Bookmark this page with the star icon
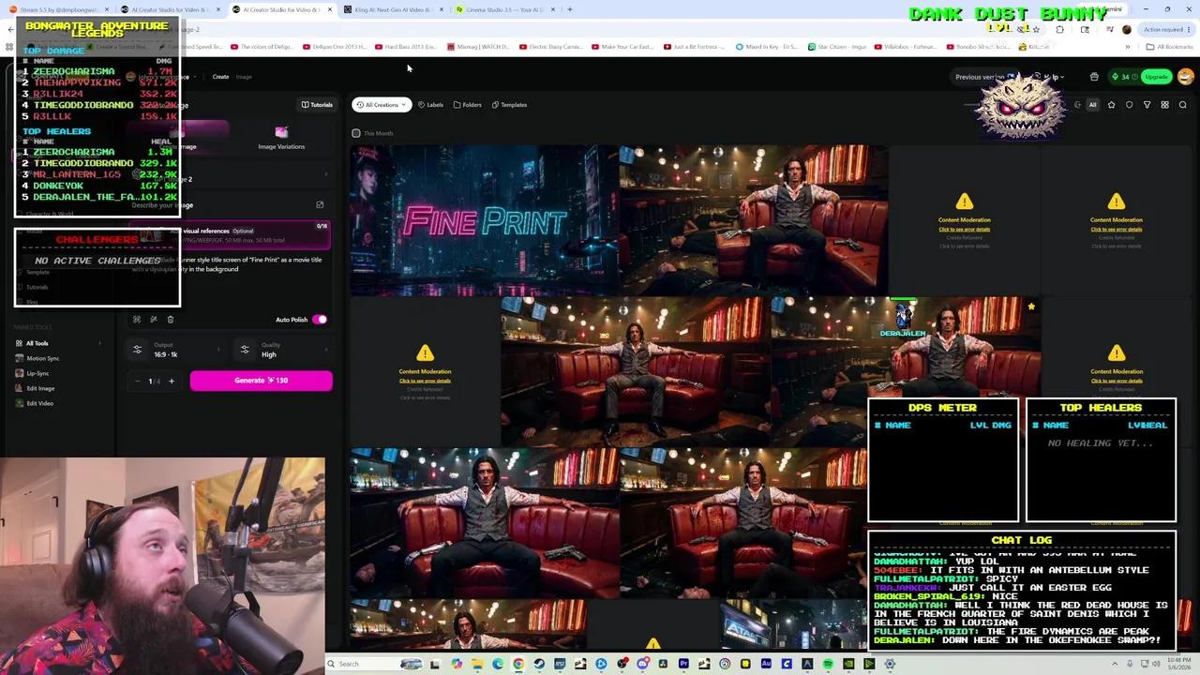Image resolution: width=1200 pixels, height=675 pixels. tap(1036, 29)
